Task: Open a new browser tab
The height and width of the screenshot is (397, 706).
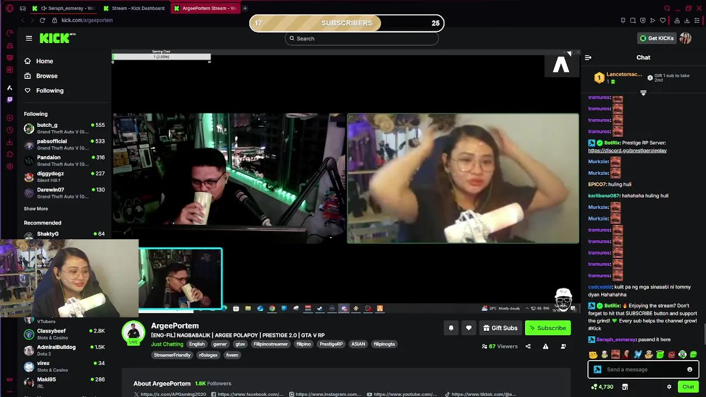Action: click(245, 8)
